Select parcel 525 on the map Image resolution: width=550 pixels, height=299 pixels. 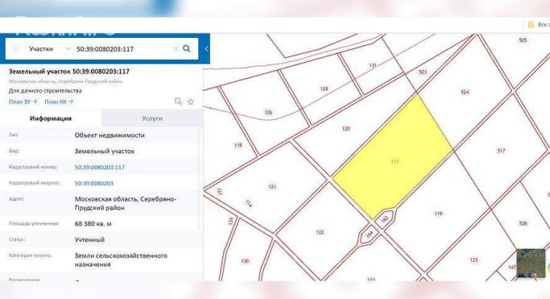(x=523, y=40)
